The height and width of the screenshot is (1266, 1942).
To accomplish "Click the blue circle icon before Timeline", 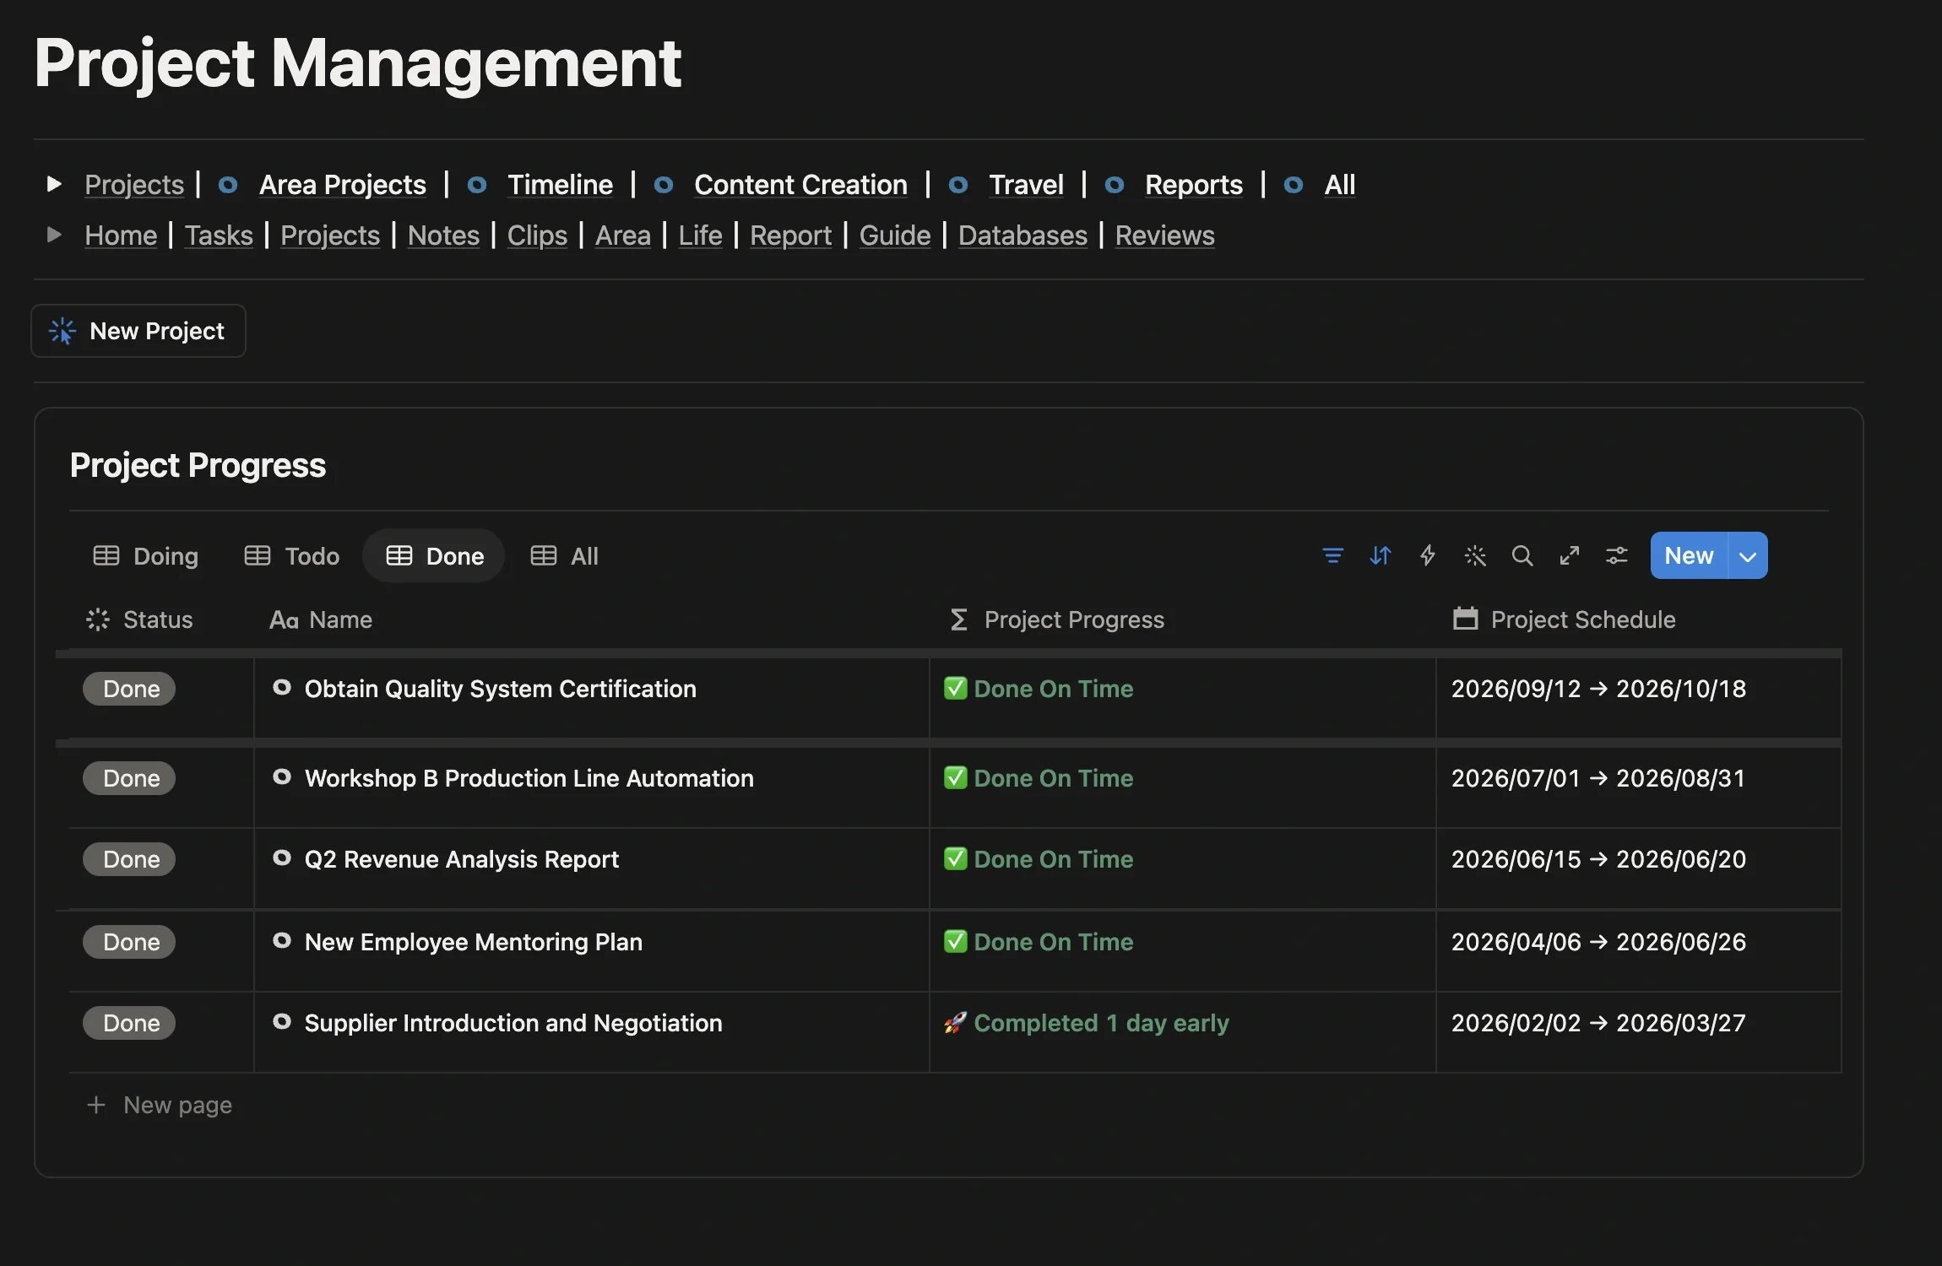I will (x=477, y=185).
